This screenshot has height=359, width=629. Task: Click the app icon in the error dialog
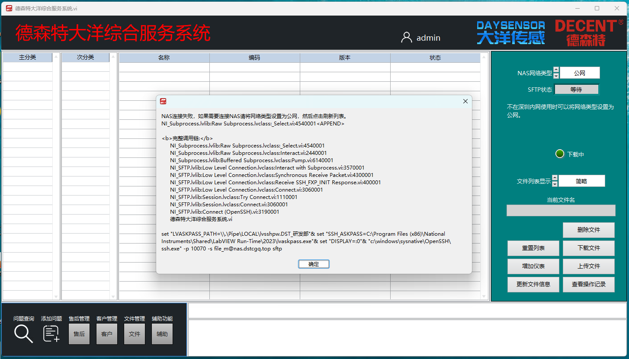click(x=163, y=101)
